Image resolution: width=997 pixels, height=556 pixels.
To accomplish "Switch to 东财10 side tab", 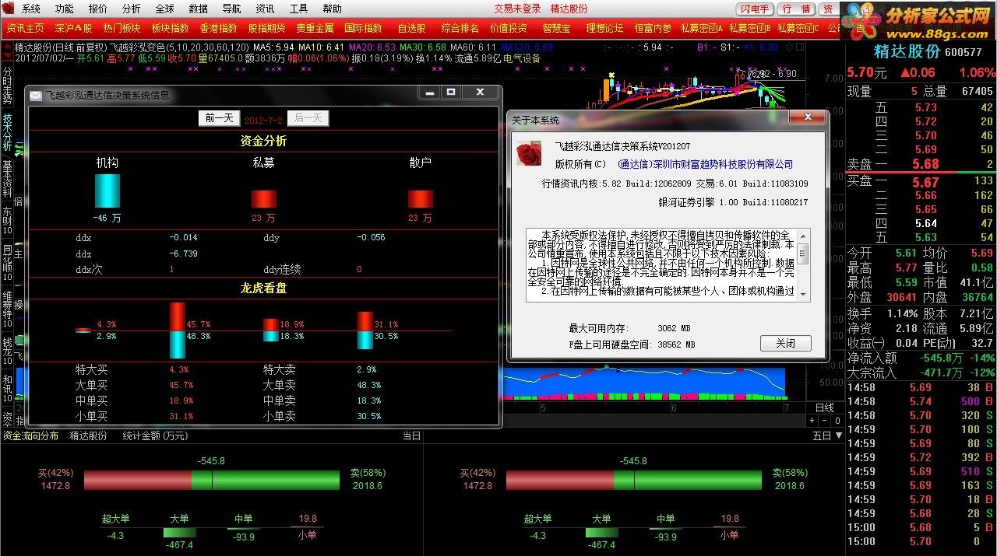I will 7,221.
